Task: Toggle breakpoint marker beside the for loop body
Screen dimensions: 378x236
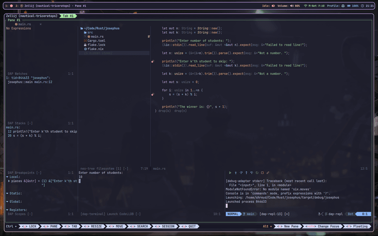Action: (152, 94)
